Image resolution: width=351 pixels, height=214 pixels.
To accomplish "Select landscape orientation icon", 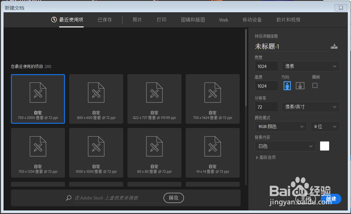I will (x=300, y=86).
